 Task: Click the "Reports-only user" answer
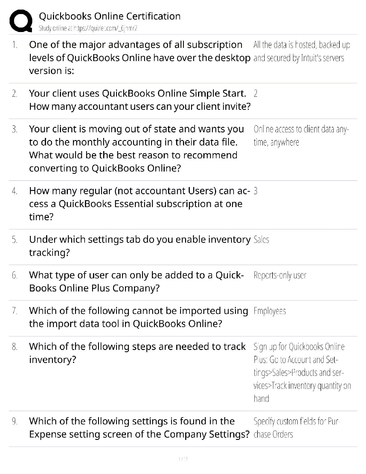tap(280, 275)
